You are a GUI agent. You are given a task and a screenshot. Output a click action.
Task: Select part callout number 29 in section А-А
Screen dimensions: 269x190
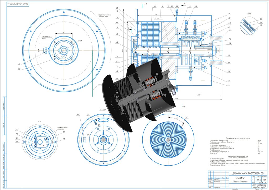(17, 134)
